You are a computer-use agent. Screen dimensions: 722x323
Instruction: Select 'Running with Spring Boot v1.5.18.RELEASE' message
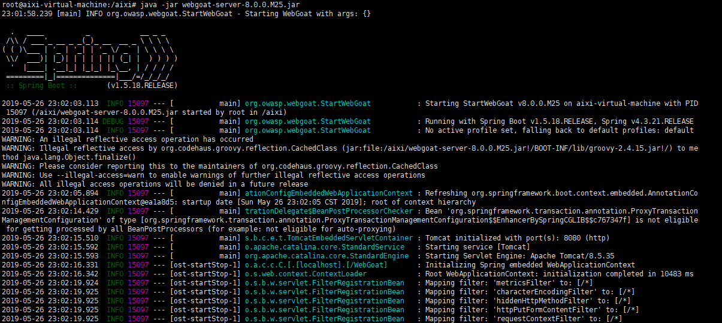pos(509,121)
